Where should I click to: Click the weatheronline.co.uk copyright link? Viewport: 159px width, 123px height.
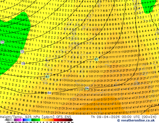point(136,120)
